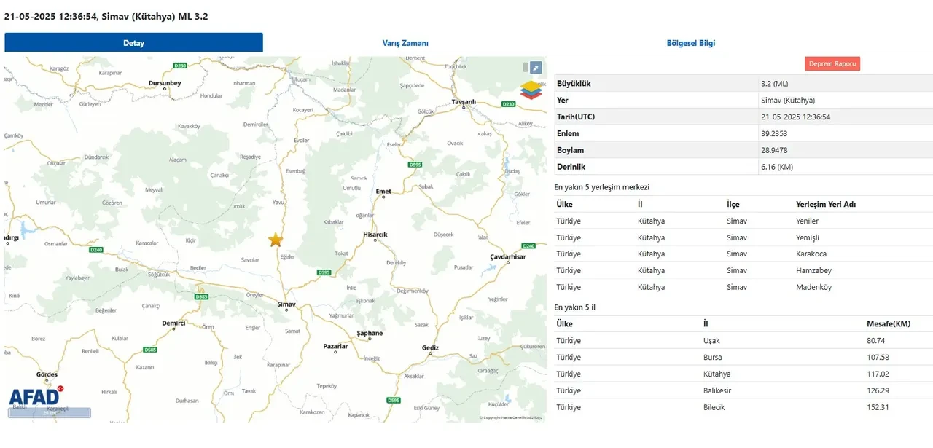Click the Simav town marker on map
Screen dimensions: 933x448
pos(286,310)
